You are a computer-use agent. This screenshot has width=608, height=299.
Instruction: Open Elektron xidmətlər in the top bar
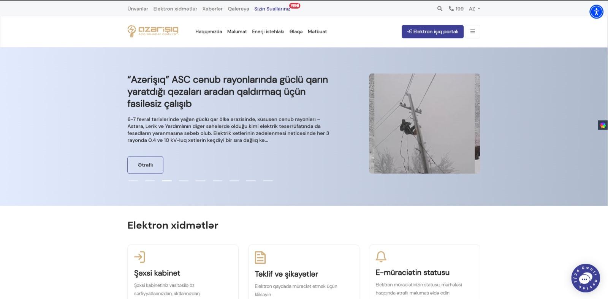coord(175,9)
